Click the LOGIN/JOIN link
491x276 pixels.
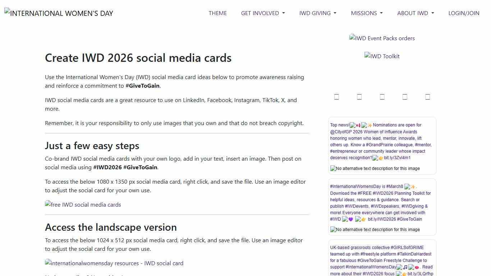(x=464, y=13)
